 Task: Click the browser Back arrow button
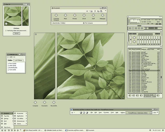click(x=72, y=113)
